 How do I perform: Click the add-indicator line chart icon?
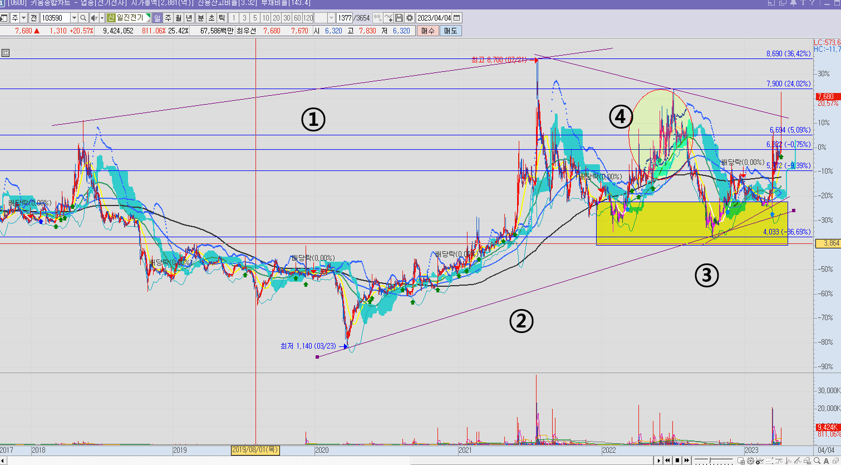[388, 18]
